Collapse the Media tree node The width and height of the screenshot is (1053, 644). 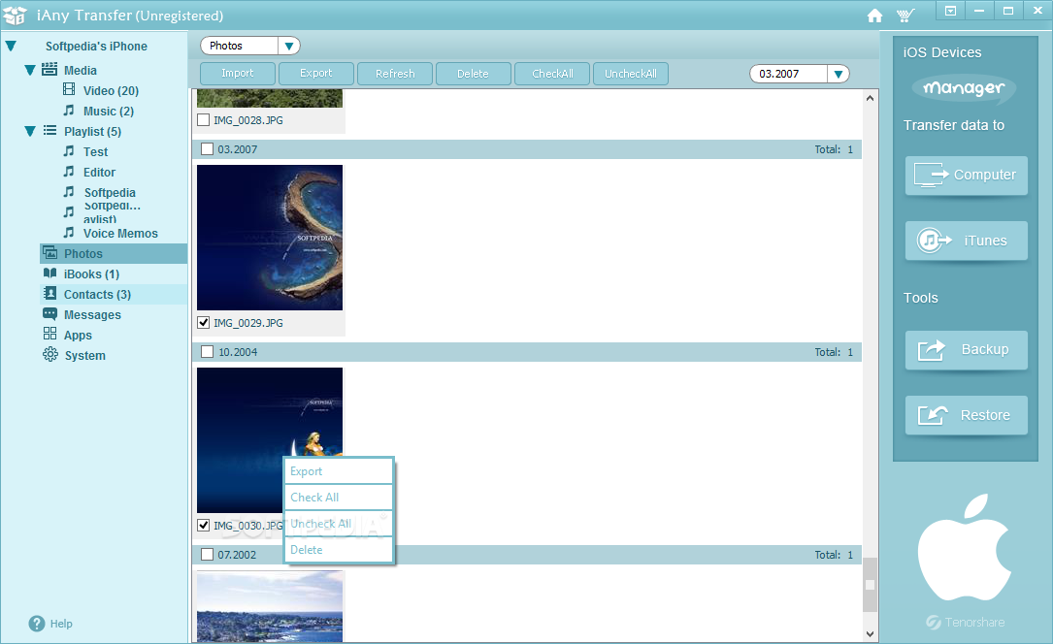[29, 70]
